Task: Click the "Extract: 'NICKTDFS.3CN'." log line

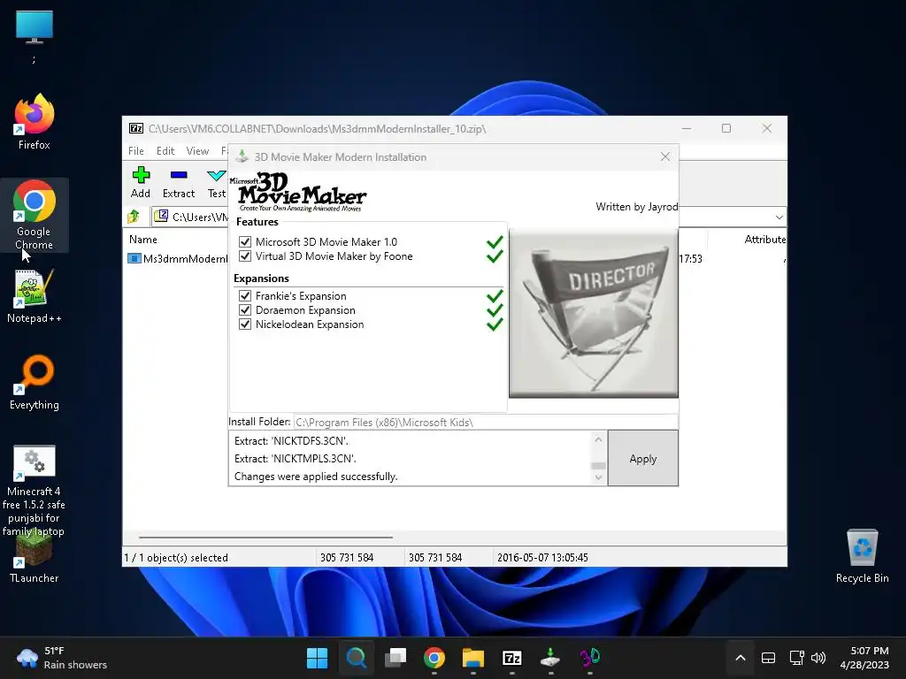Action: click(x=291, y=440)
